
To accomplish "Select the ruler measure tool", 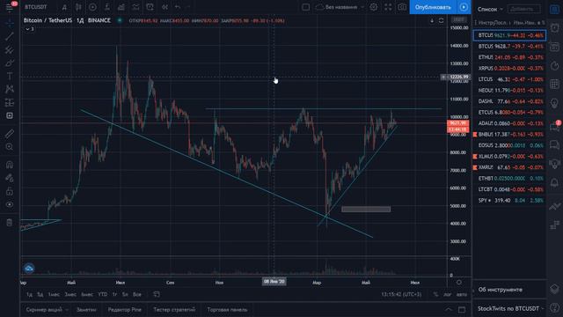I will 10,134.
